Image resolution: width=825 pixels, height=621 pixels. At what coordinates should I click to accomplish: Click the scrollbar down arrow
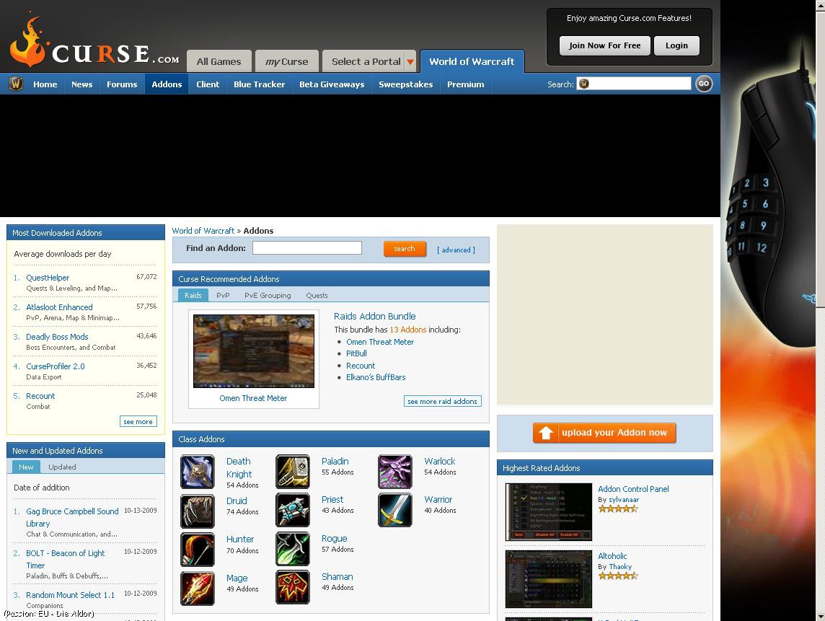click(x=820, y=616)
